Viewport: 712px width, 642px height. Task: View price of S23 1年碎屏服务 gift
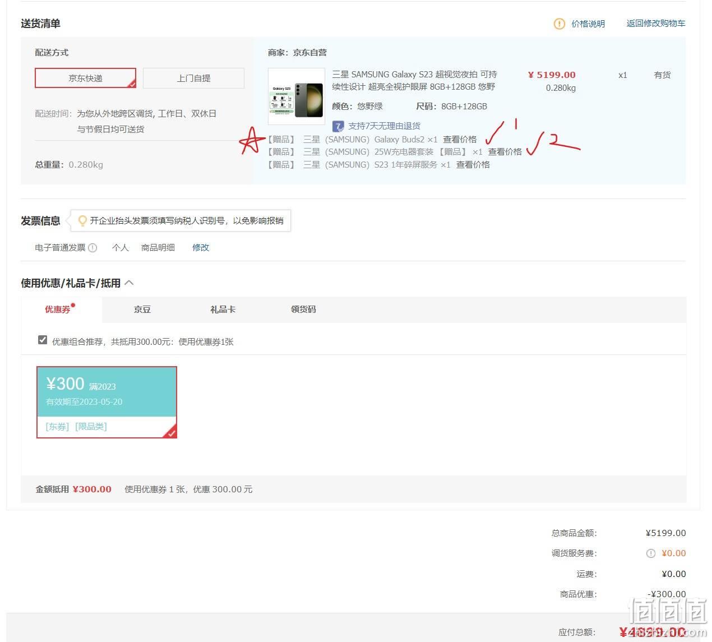[473, 164]
